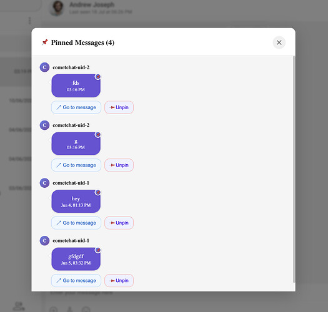Screen dimensions: 328x312
Task: Go to message for the 'gfdgdf' pinned item
Action: pos(76,280)
